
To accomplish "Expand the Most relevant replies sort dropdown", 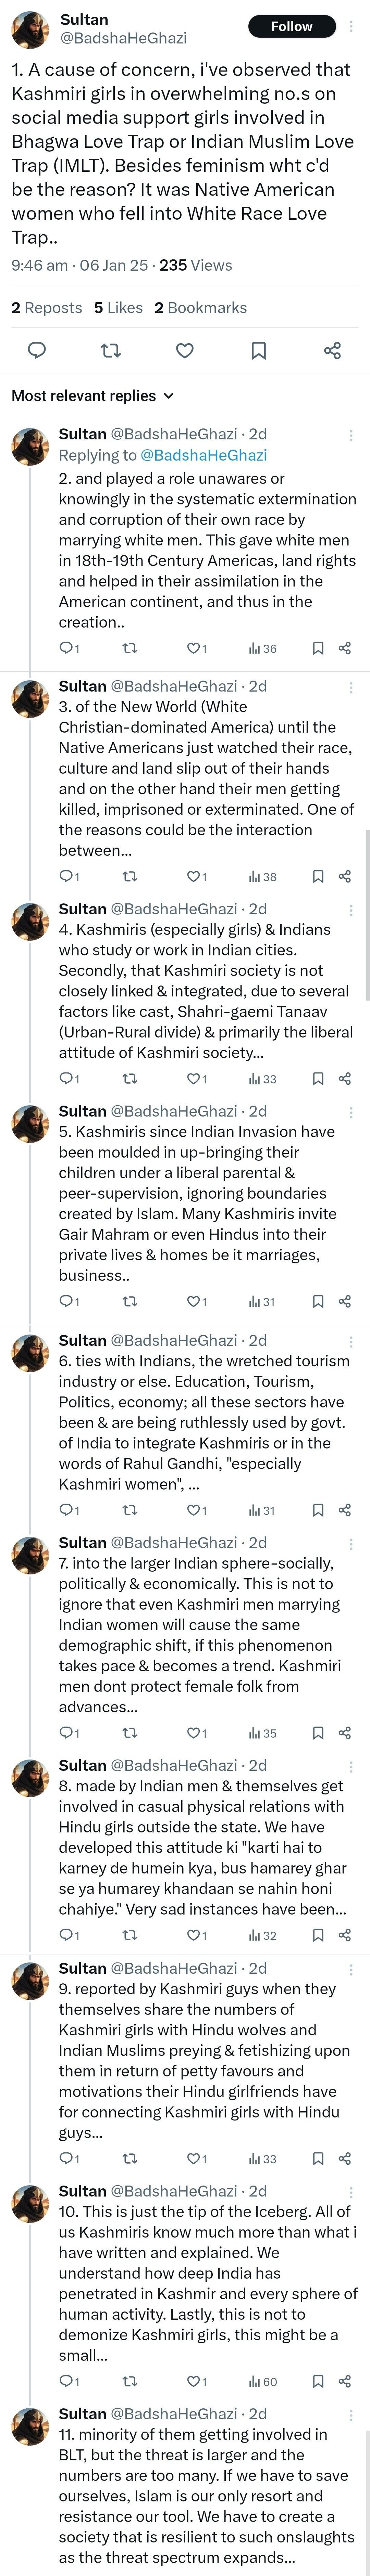I will (93, 396).
